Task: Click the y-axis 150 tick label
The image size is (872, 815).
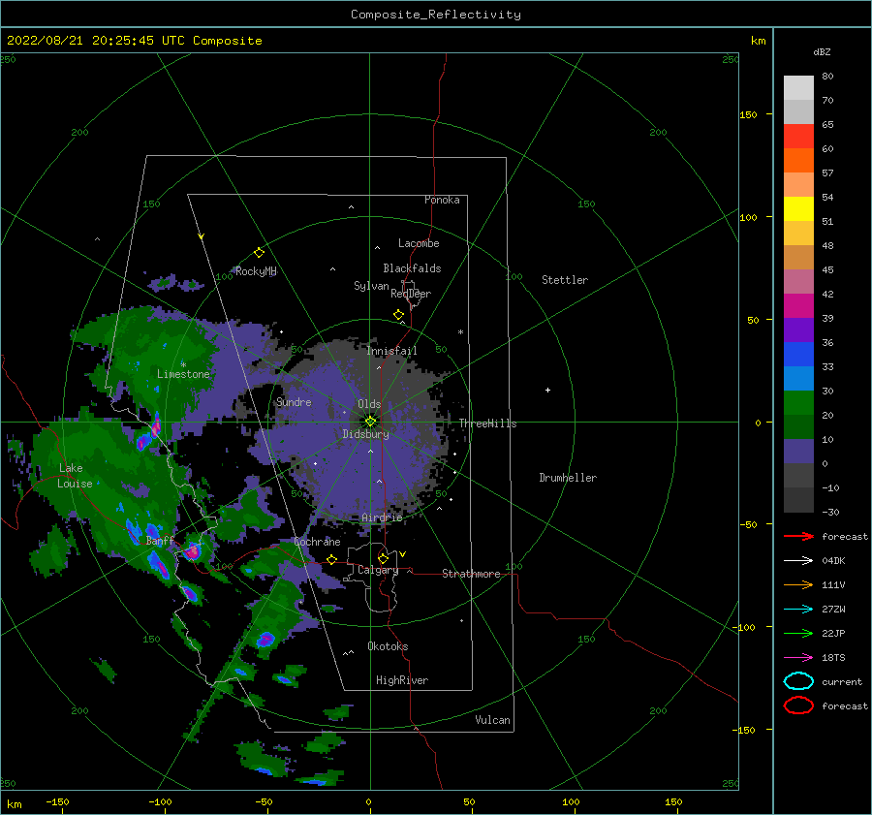Action: pos(748,114)
